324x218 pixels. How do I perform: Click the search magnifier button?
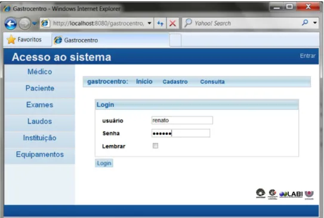305,23
